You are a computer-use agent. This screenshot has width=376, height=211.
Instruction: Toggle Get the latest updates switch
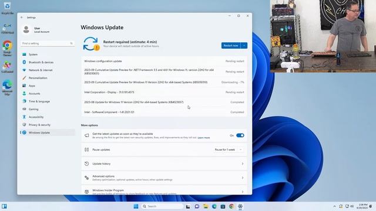pyautogui.click(x=240, y=135)
